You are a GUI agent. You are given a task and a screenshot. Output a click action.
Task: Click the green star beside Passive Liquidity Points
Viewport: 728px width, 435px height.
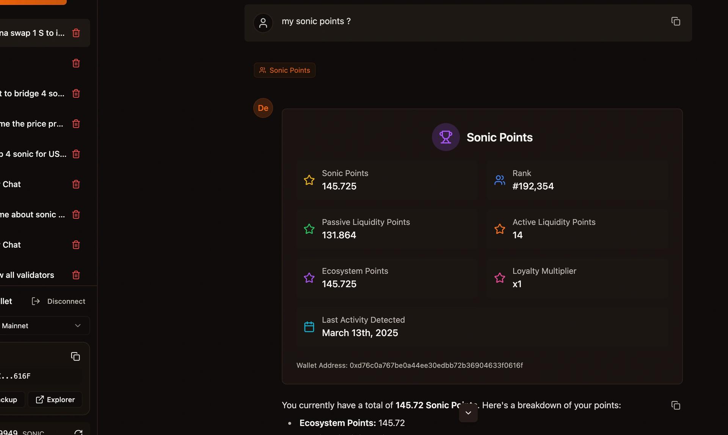coord(309,229)
